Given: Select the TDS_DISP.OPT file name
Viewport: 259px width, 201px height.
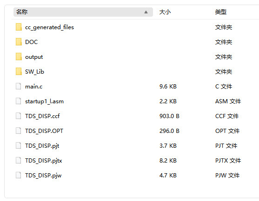Looking at the screenshot, I should tap(44, 131).
